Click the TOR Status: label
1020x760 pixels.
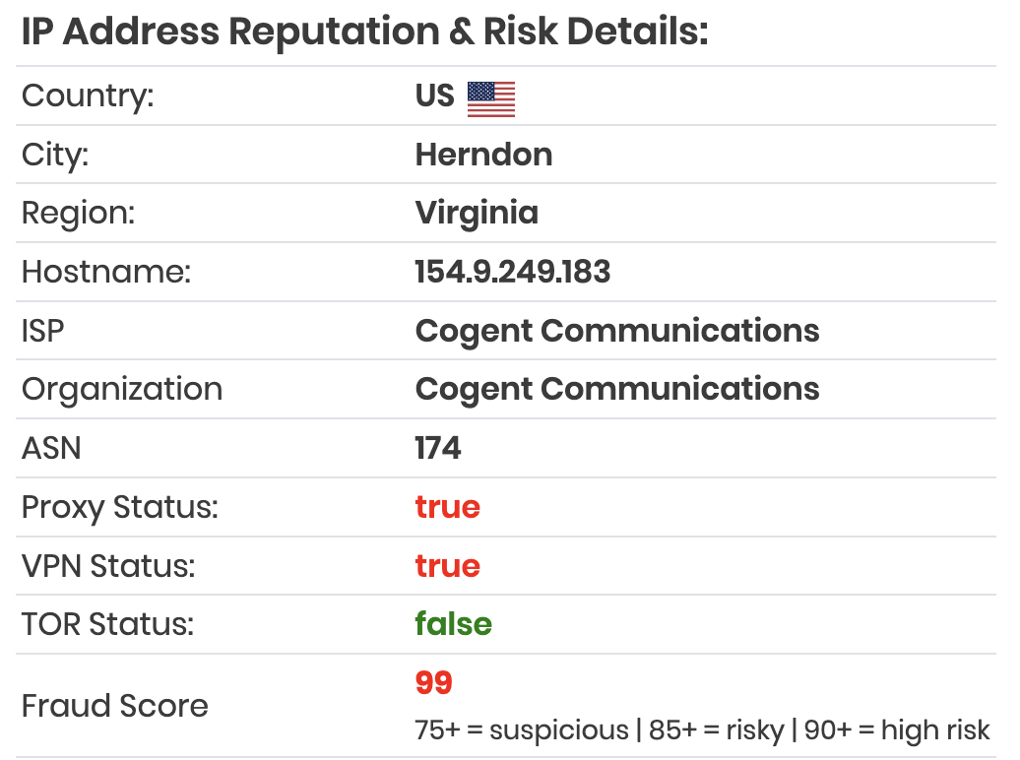(108, 625)
